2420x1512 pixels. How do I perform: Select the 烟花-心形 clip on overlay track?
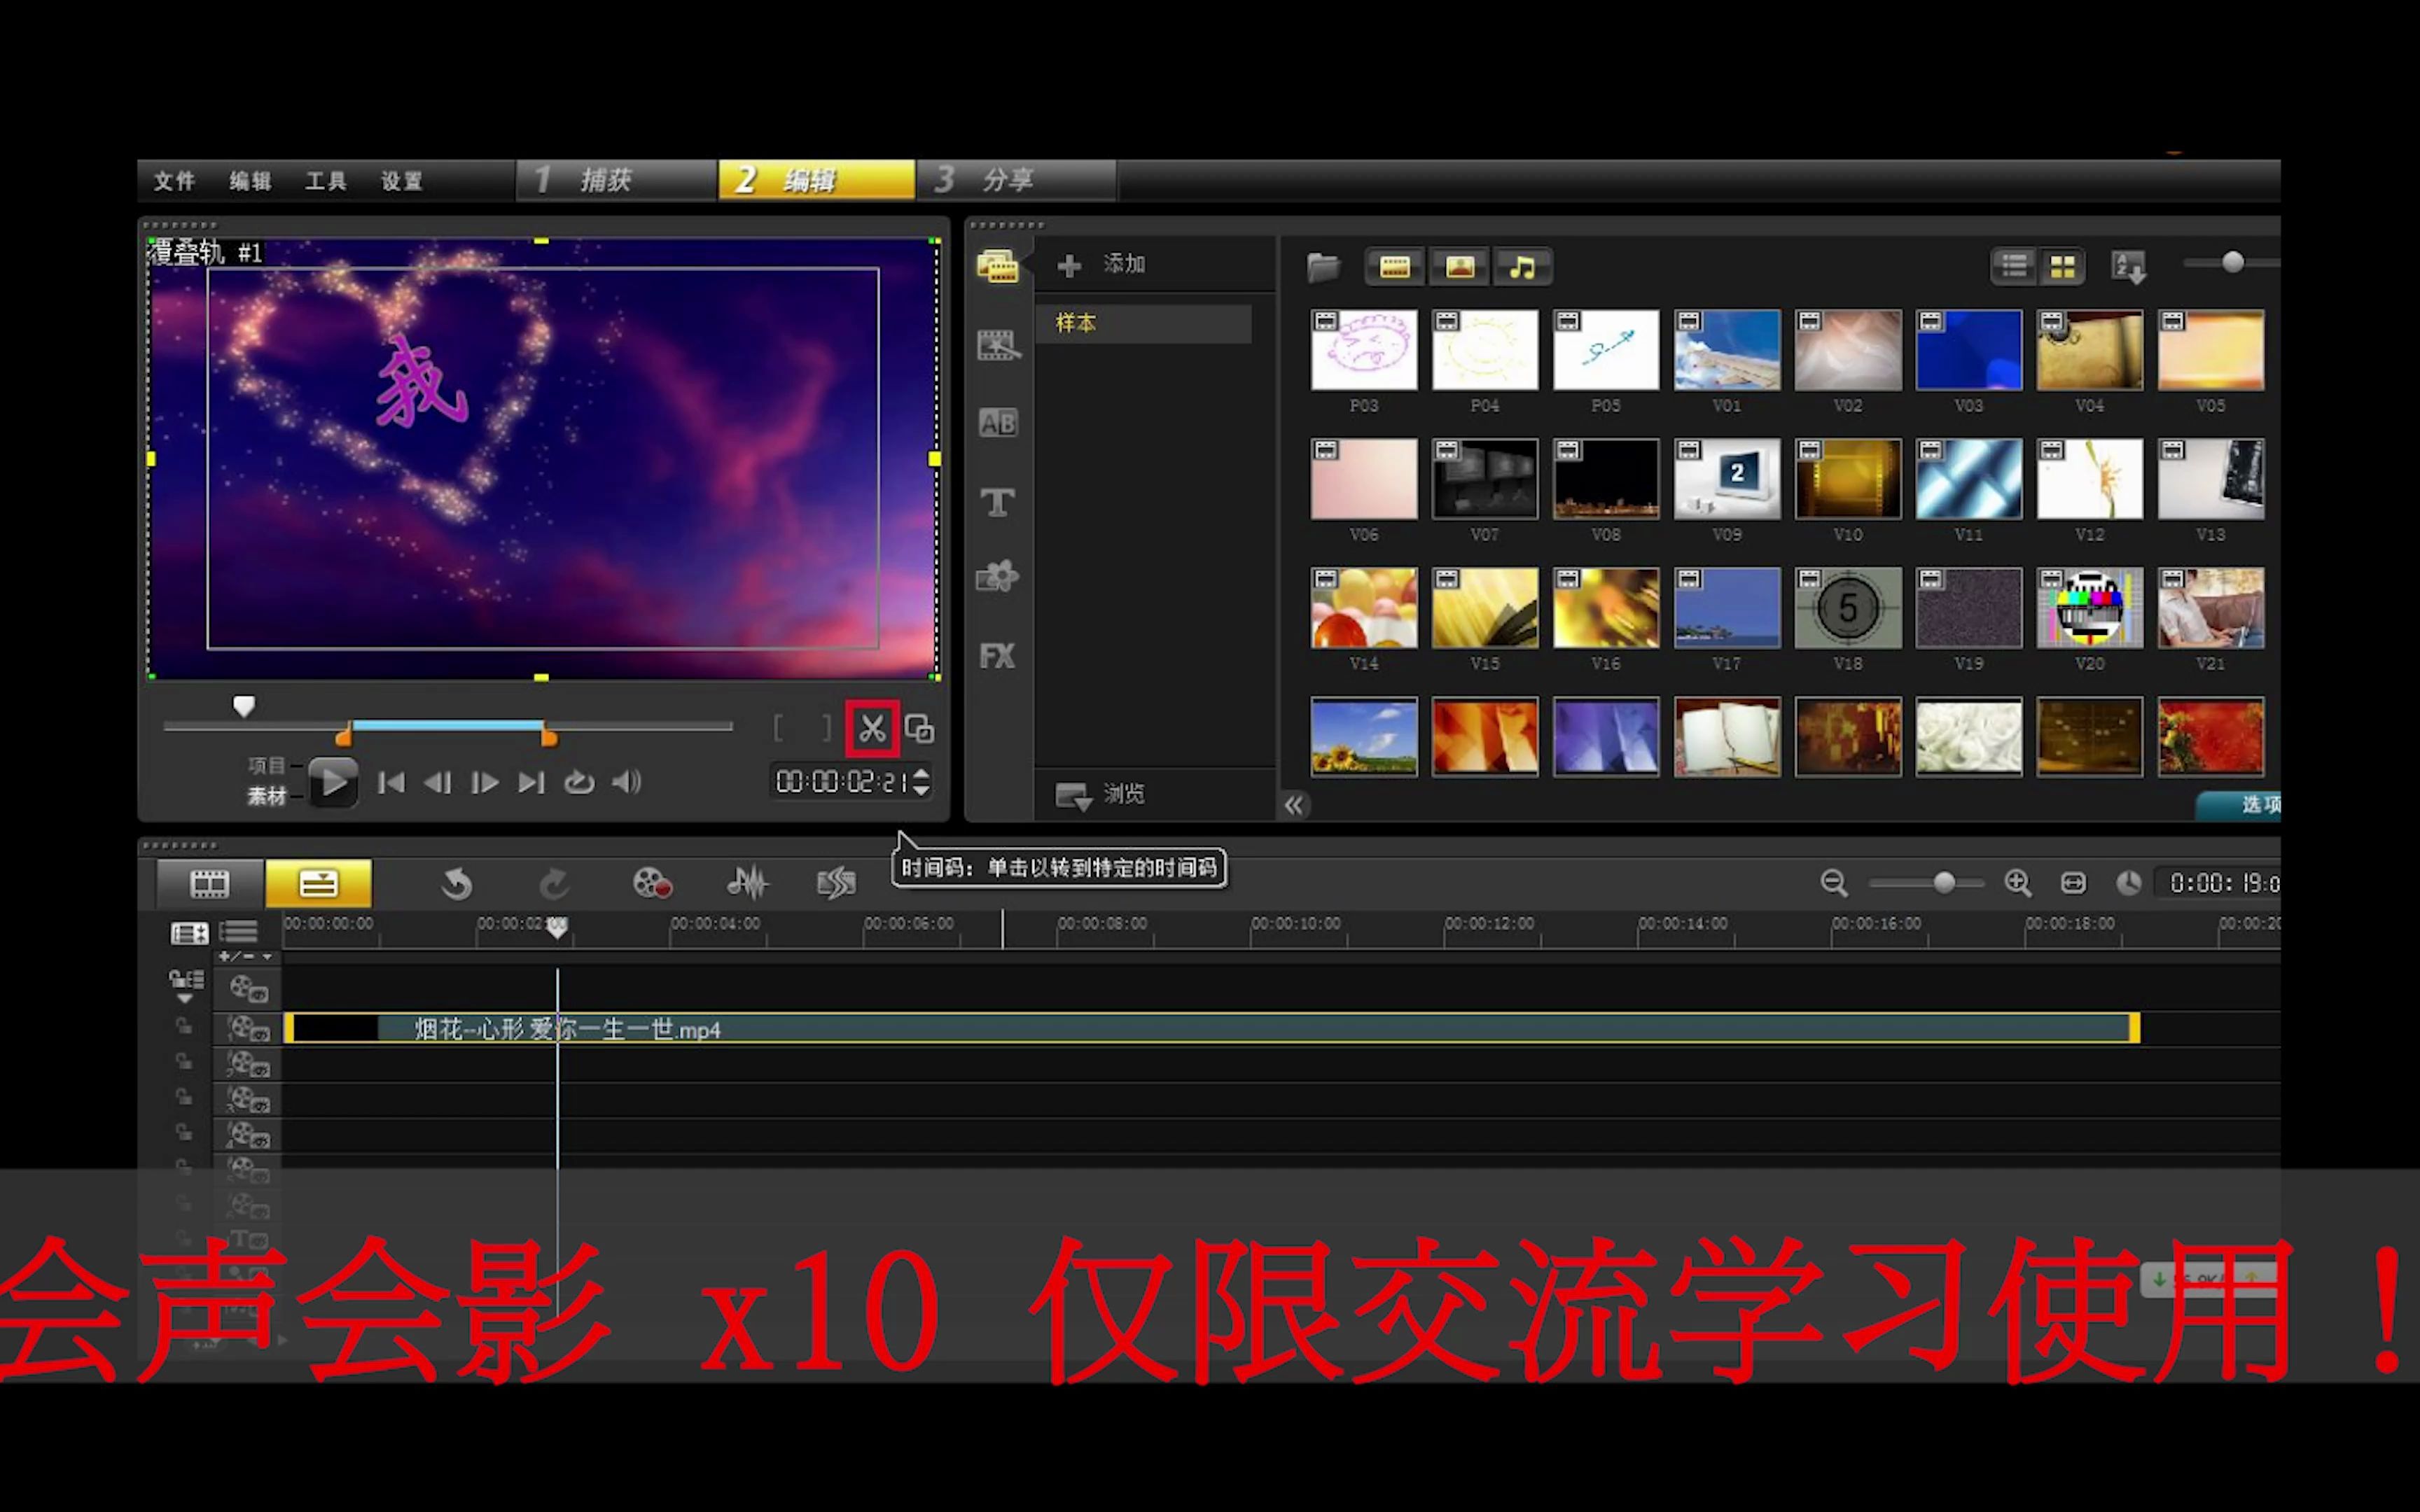coord(1211,1029)
